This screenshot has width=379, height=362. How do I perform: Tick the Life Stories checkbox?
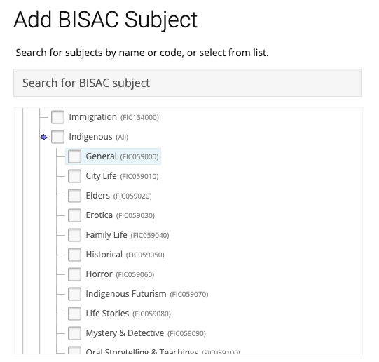pyautogui.click(x=74, y=314)
